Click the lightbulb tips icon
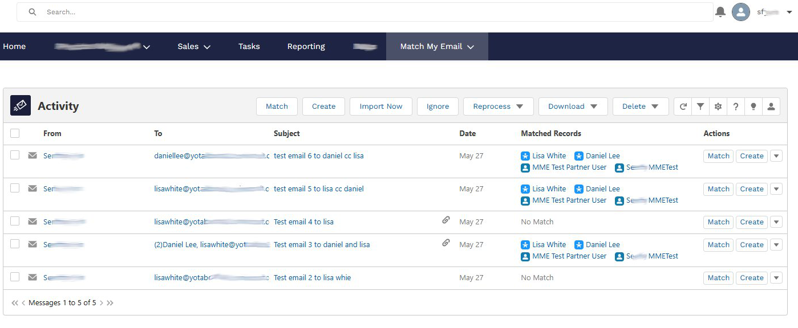798x328 pixels. coord(754,106)
